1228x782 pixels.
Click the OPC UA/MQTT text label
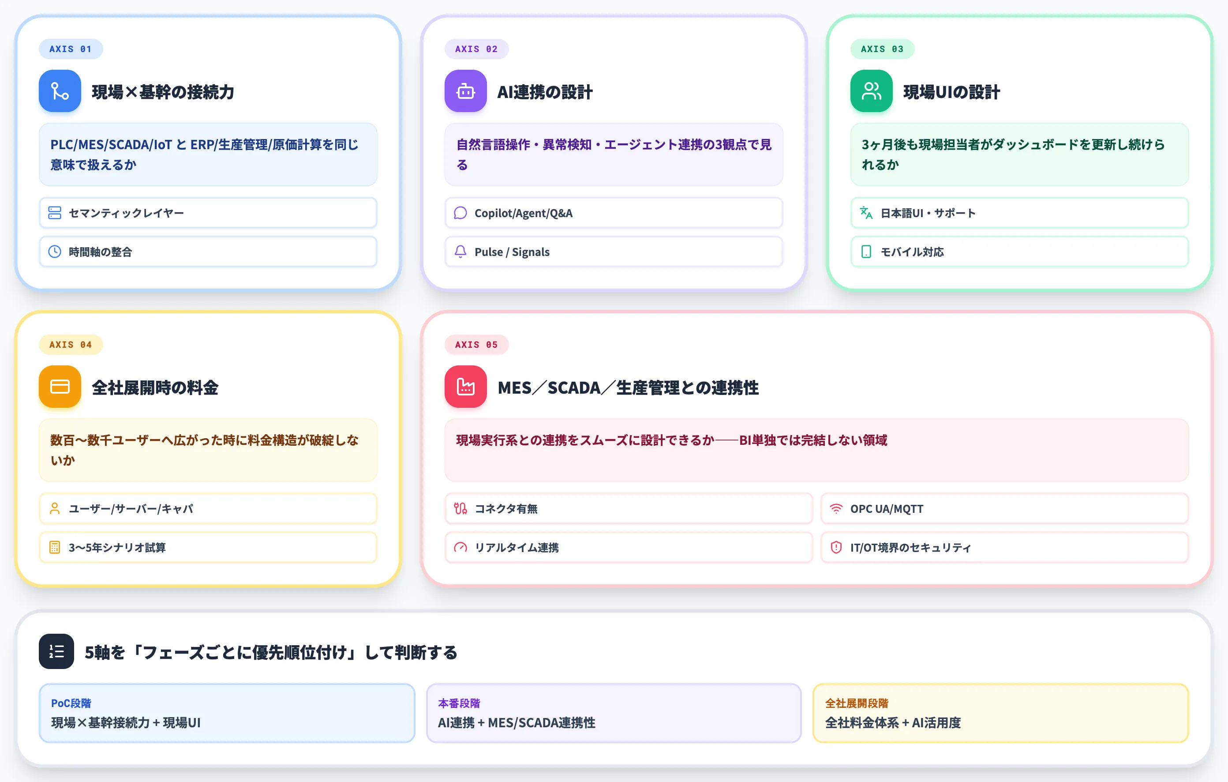[x=887, y=508]
